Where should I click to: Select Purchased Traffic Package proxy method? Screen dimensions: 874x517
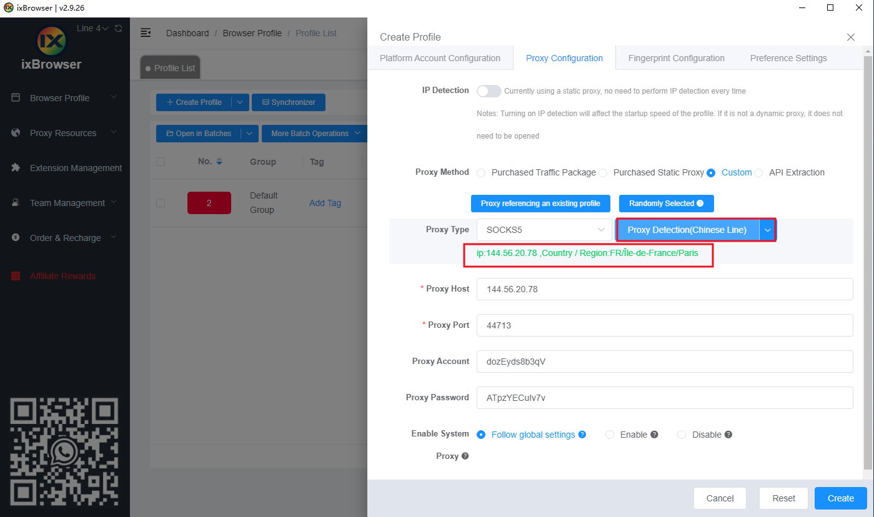(x=481, y=173)
